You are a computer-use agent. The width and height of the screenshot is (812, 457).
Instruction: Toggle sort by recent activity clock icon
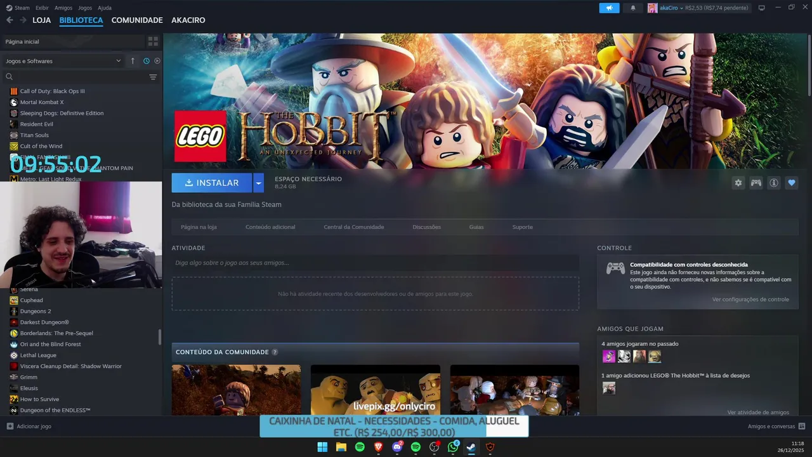(x=147, y=61)
